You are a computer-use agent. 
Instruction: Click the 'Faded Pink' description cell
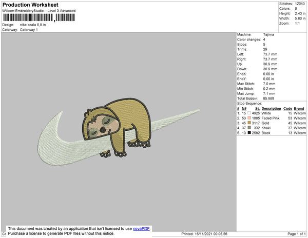tap(271, 118)
